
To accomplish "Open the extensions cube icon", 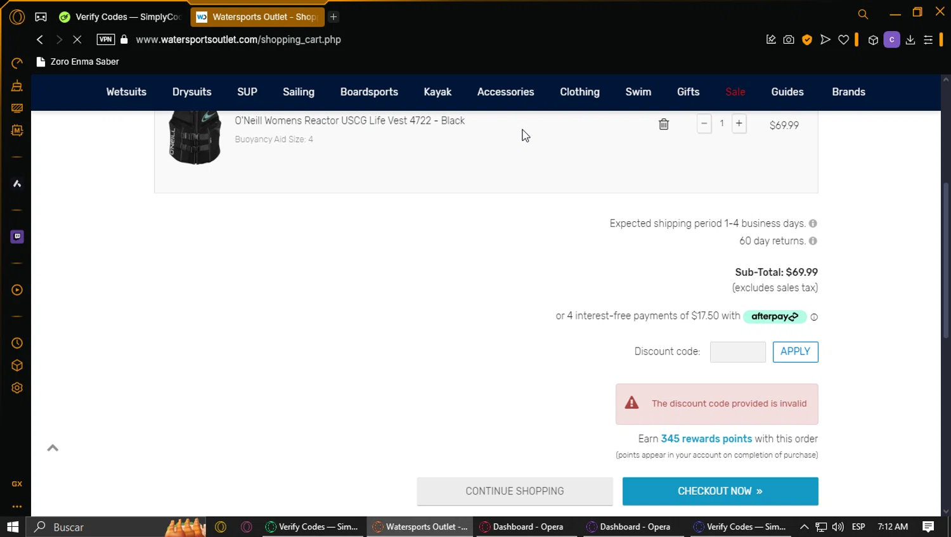I will pos(873,40).
